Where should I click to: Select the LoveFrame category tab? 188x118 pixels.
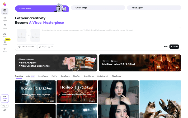pos(43,76)
